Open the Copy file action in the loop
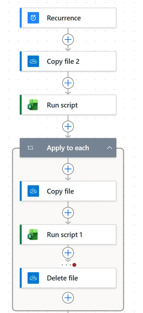 click(x=68, y=191)
